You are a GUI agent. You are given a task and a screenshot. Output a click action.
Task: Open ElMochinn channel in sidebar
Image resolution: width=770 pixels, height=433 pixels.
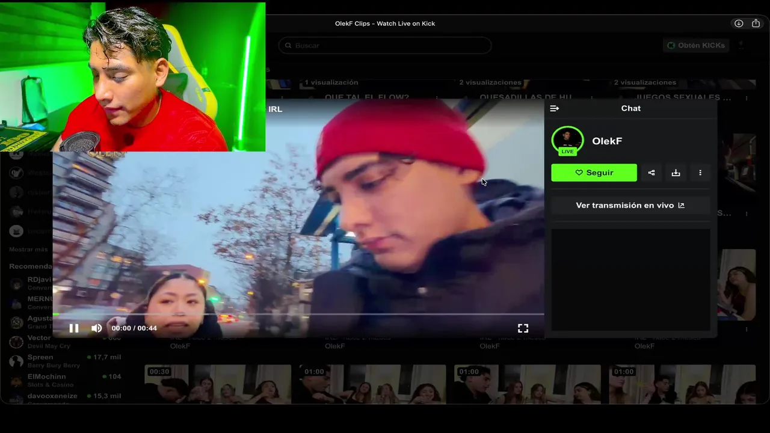65,380
